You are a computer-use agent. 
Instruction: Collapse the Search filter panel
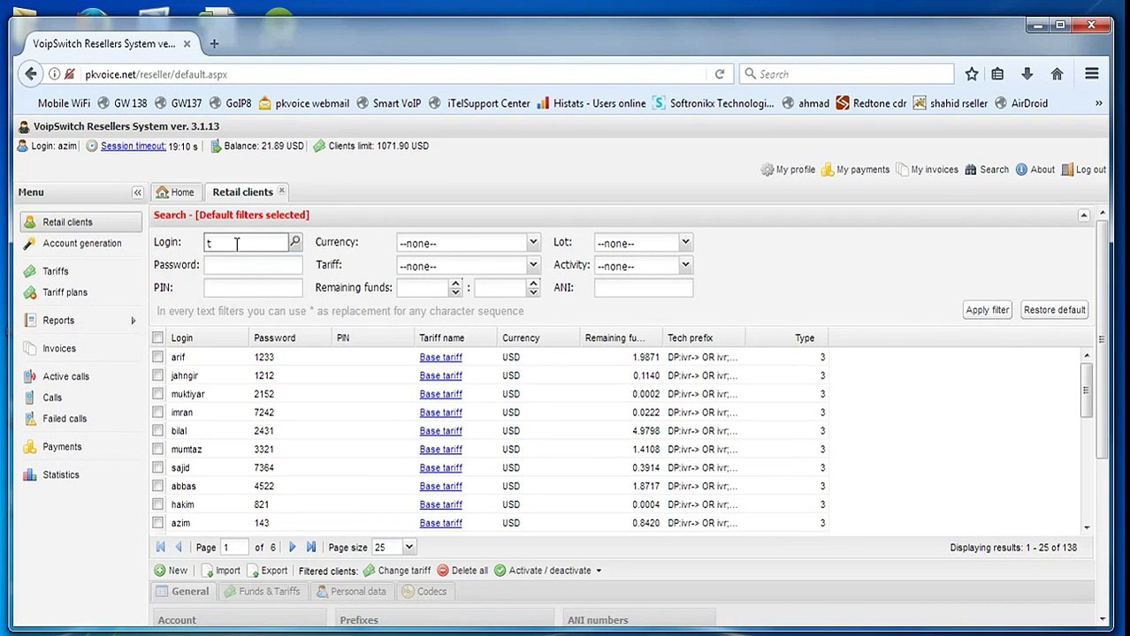point(1084,216)
